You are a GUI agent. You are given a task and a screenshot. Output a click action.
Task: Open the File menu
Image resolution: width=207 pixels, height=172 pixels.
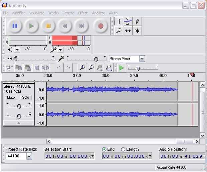[x=6, y=13]
